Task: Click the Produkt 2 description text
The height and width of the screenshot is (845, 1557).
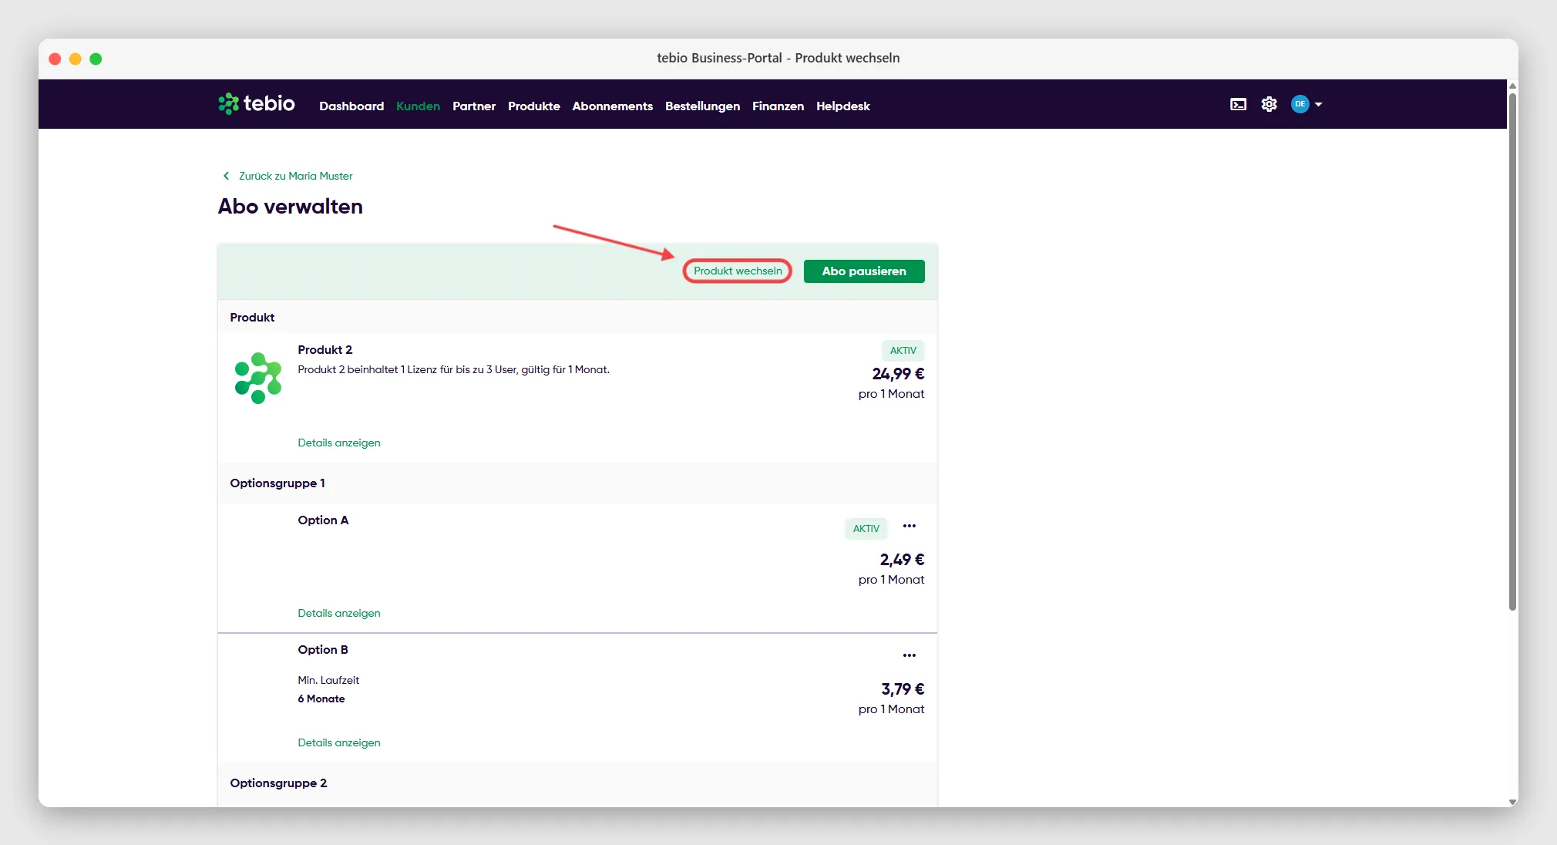Action: [x=453, y=369]
